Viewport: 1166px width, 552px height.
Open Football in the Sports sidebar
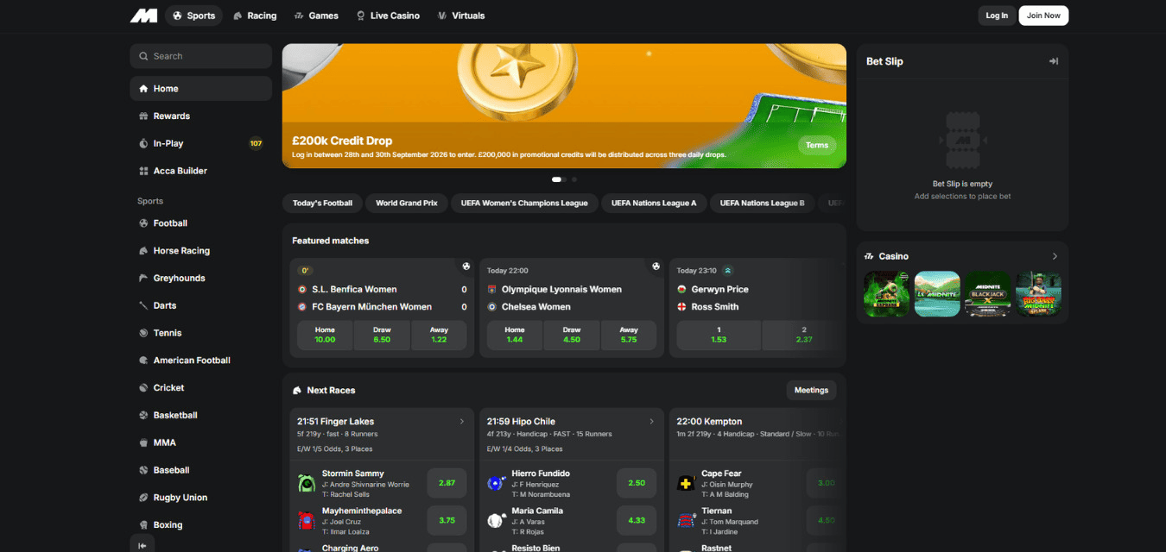[x=201, y=223]
